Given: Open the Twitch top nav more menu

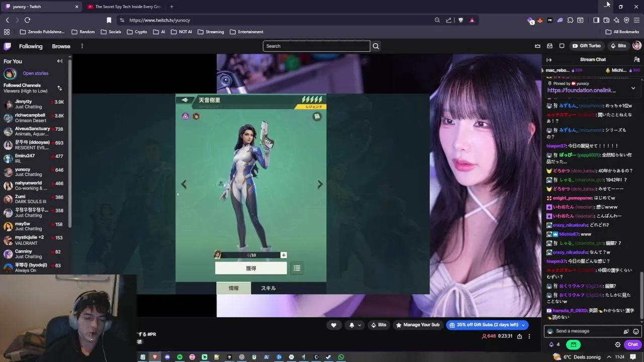Looking at the screenshot, I should (82, 46).
